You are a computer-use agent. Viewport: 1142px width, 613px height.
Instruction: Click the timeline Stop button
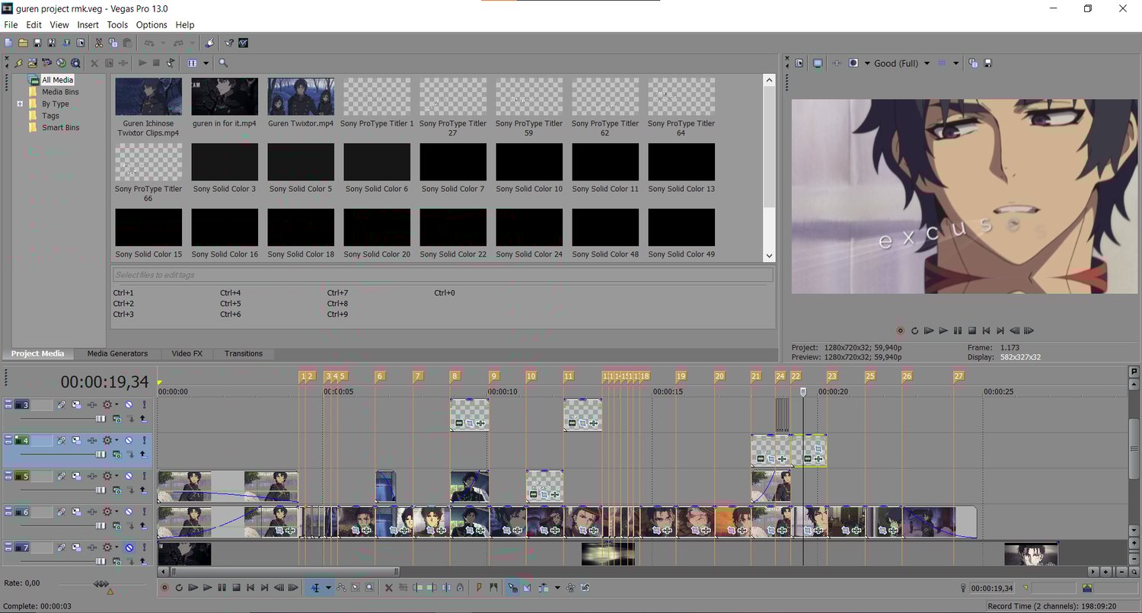237,587
